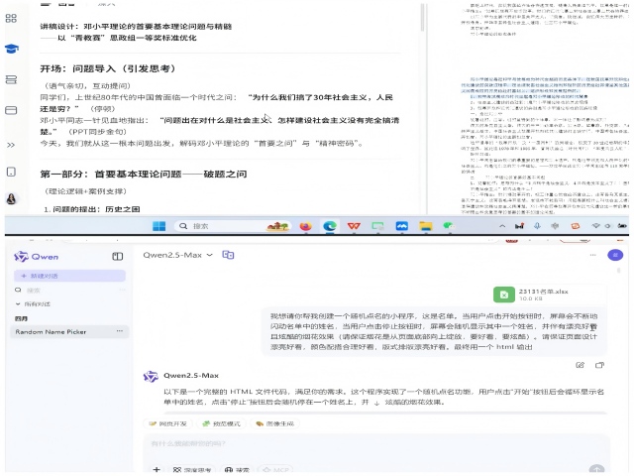Open the 23131名单.xlsx attachment

pyautogui.click(x=548, y=295)
